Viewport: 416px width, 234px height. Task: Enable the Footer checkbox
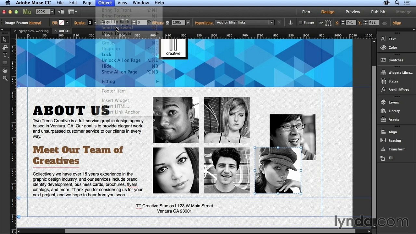click(300, 23)
